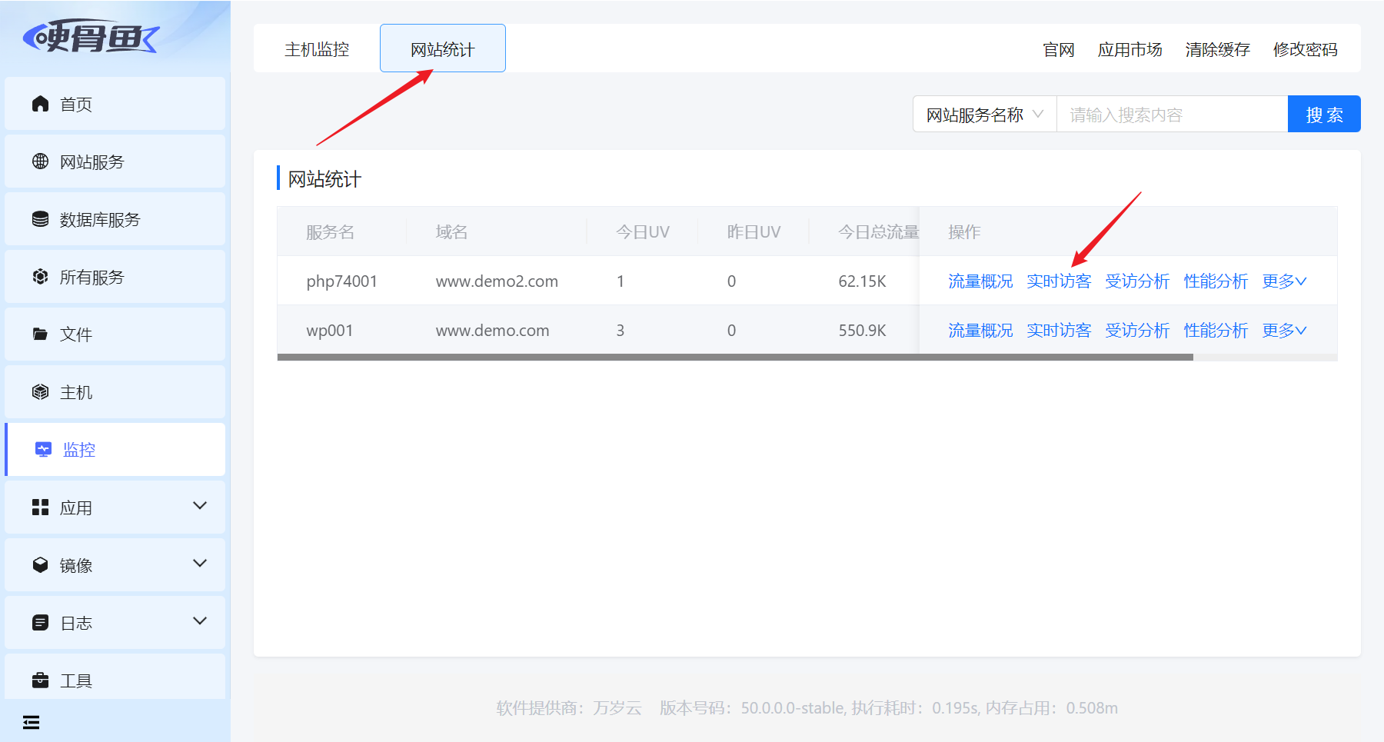Open 更多 dropdown for php74001 row
This screenshot has height=742, width=1384.
(x=1284, y=281)
